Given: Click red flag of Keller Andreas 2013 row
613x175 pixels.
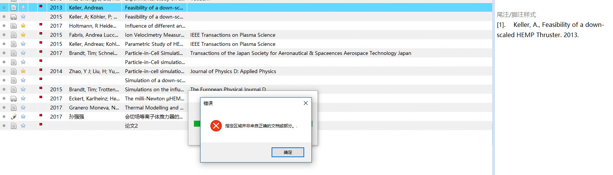Looking at the screenshot, I should [x=41, y=6].
